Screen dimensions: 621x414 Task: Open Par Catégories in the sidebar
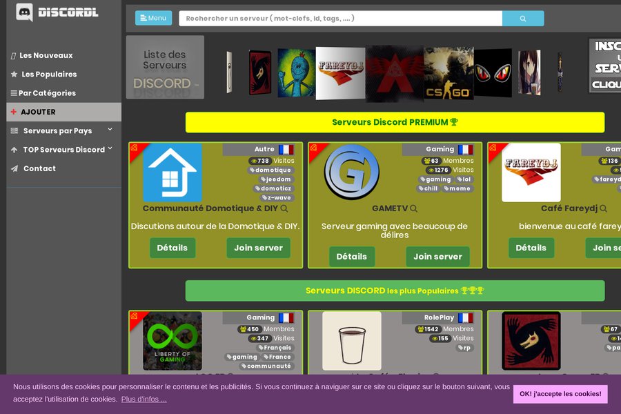(47, 93)
